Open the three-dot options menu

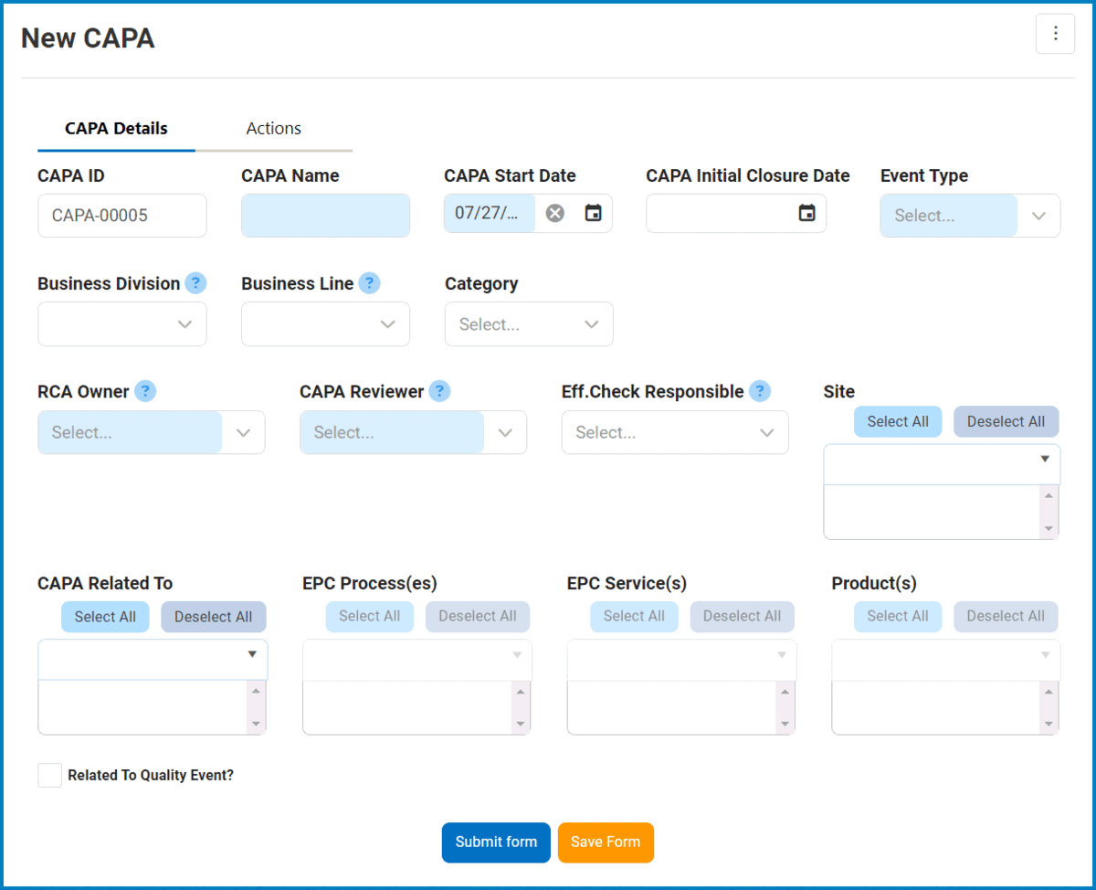[x=1055, y=34]
